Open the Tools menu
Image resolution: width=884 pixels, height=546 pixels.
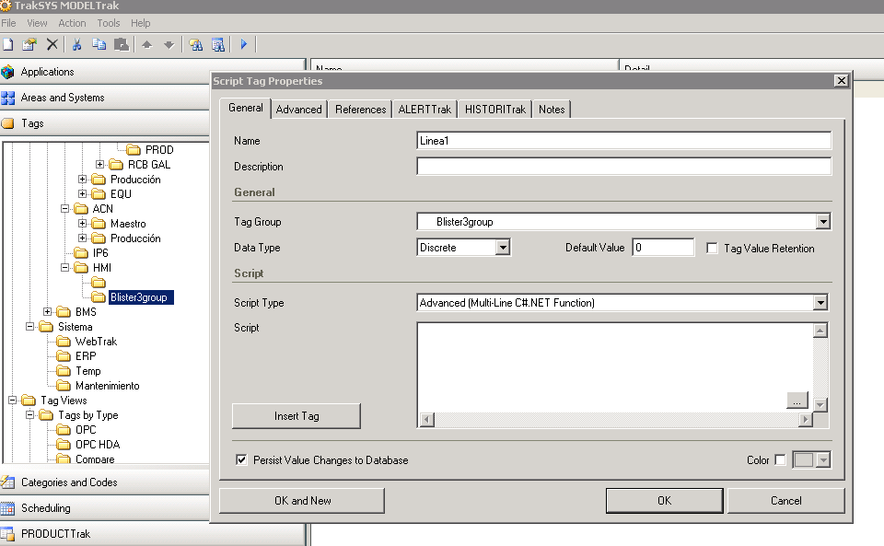[109, 23]
